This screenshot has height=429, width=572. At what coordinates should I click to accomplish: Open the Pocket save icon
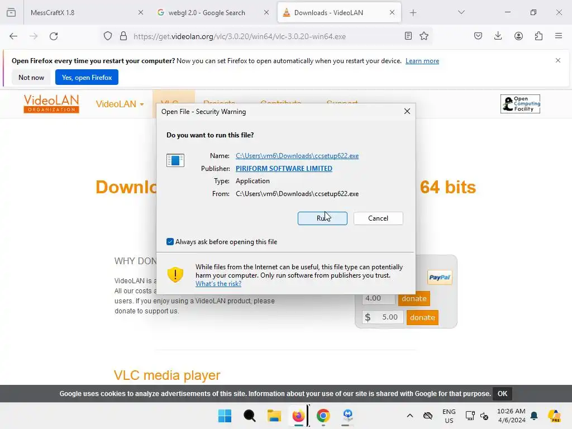(x=478, y=36)
